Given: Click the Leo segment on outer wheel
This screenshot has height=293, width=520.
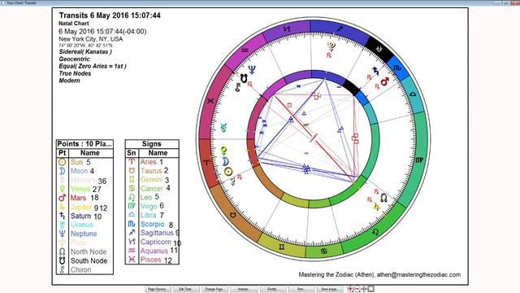Looking at the screenshot, I should pos(375,231).
